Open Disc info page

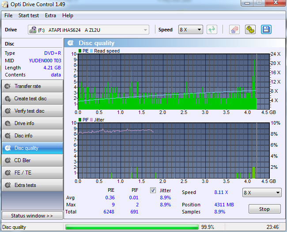32,136
